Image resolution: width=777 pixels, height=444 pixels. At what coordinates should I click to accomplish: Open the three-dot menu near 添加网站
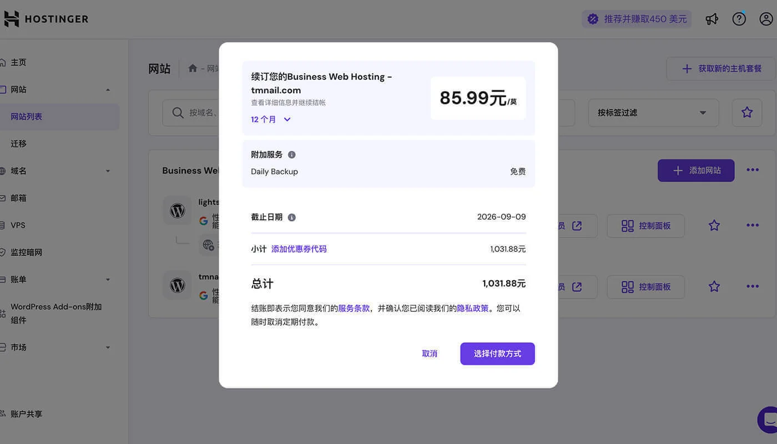[x=753, y=170]
